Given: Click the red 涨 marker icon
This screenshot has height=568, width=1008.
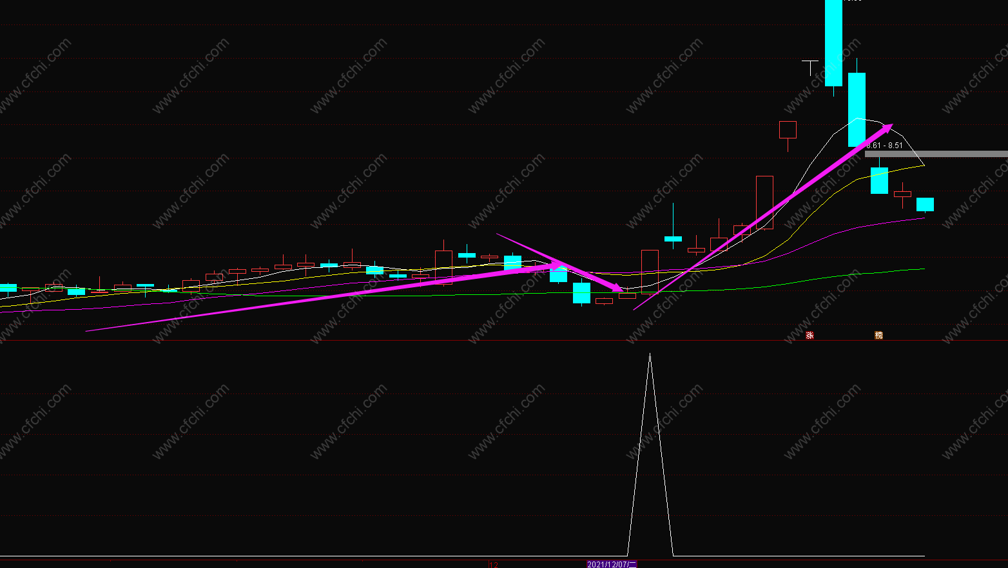Looking at the screenshot, I should (x=809, y=336).
